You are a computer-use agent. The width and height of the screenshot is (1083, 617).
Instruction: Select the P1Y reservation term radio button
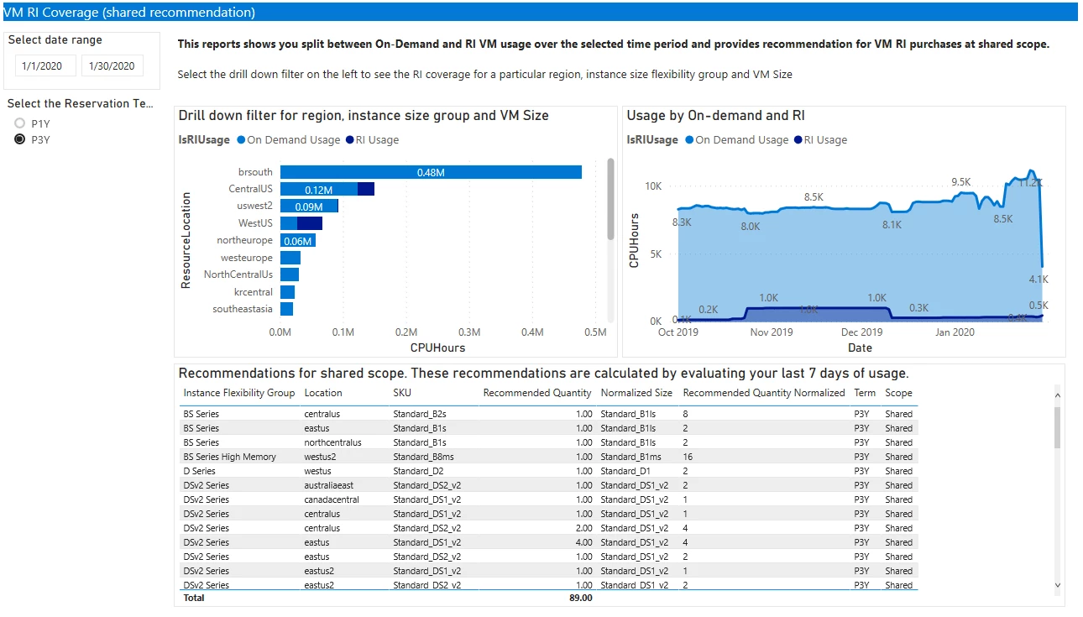point(19,123)
